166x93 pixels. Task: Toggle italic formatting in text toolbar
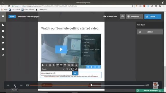[x=46, y=65]
